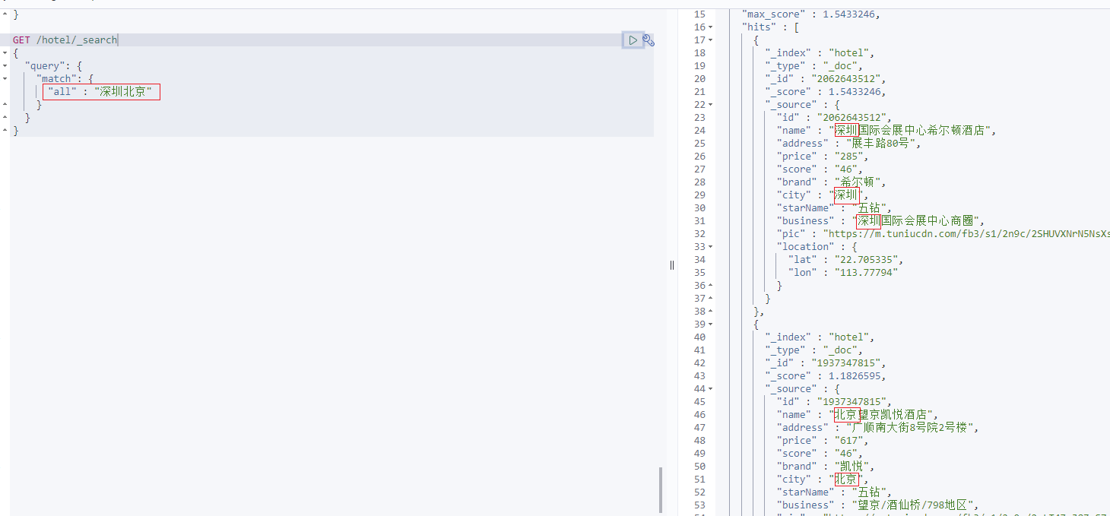Image resolution: width=1110 pixels, height=516 pixels.
Task: Collapse the "match" block in the editor
Action: pyautogui.click(x=4, y=79)
